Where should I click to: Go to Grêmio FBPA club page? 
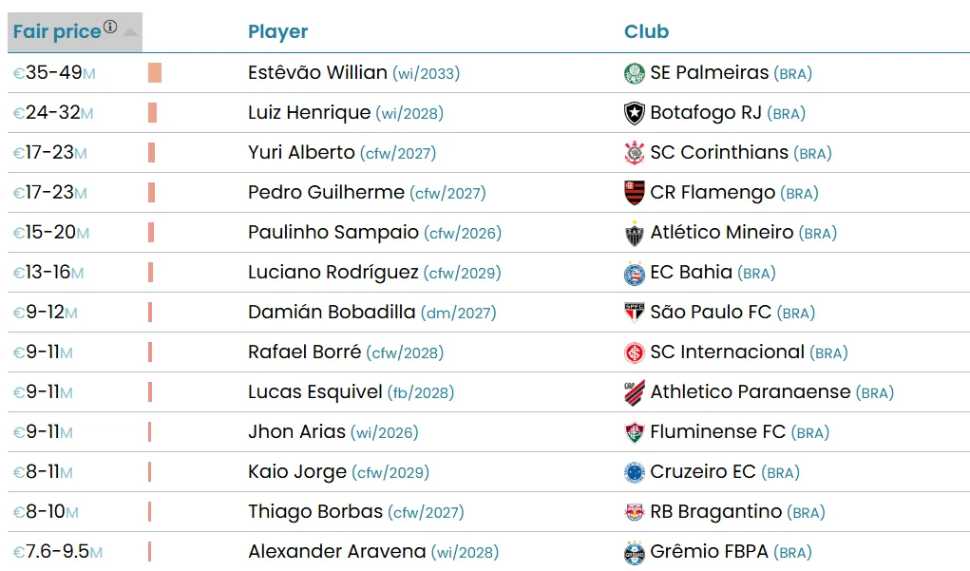pyautogui.click(x=709, y=551)
